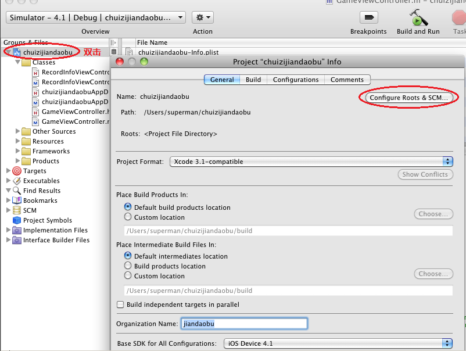Toggle Build independent targets in parallel

[x=120, y=305]
